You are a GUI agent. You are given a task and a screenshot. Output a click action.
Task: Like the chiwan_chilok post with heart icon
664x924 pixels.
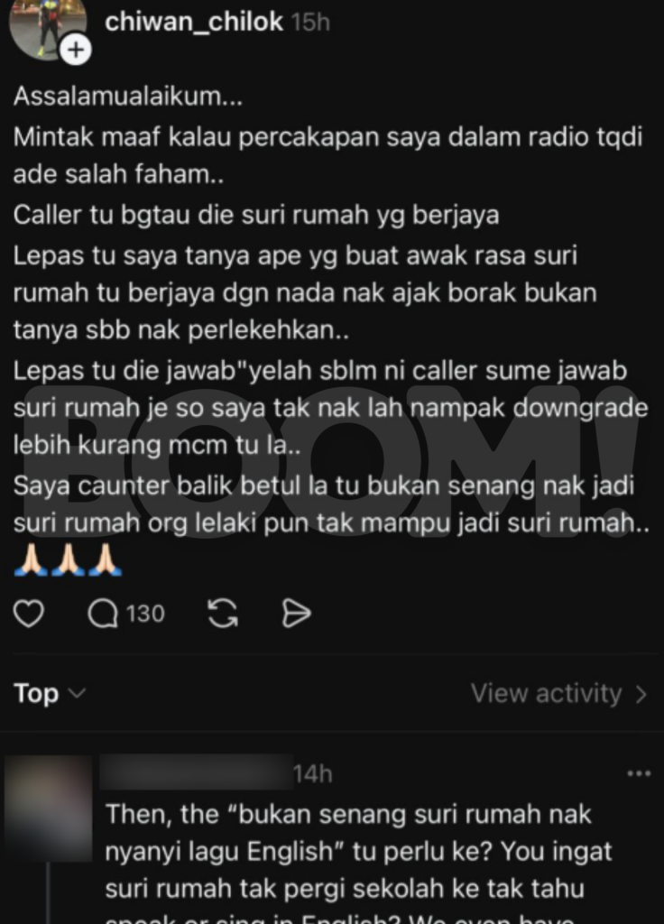[x=29, y=614]
